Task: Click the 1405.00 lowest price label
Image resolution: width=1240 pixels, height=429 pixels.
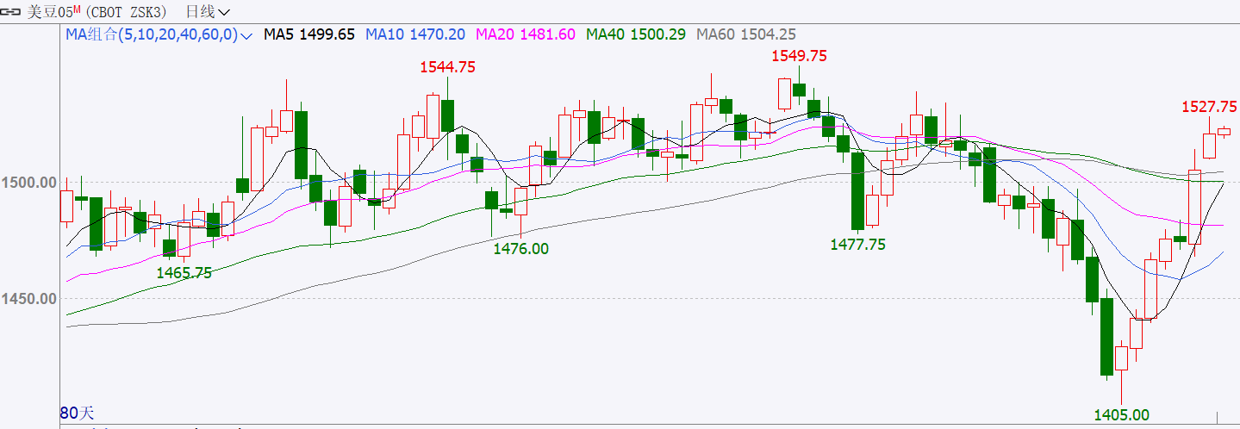Action: coord(1120,415)
